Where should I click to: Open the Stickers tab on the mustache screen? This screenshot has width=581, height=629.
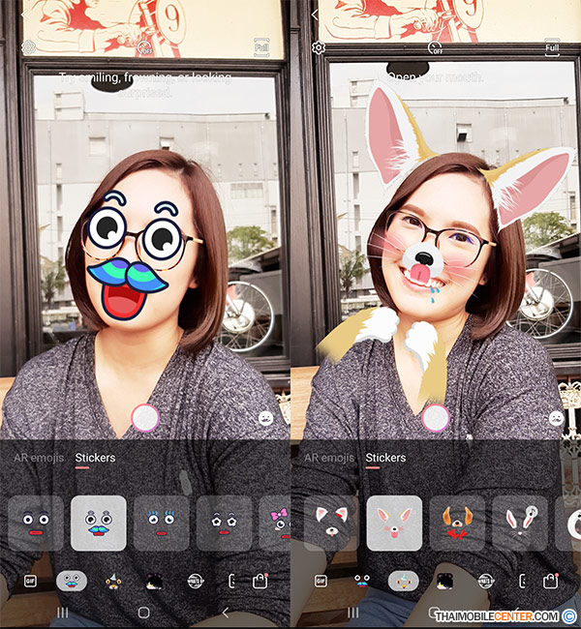tap(95, 458)
